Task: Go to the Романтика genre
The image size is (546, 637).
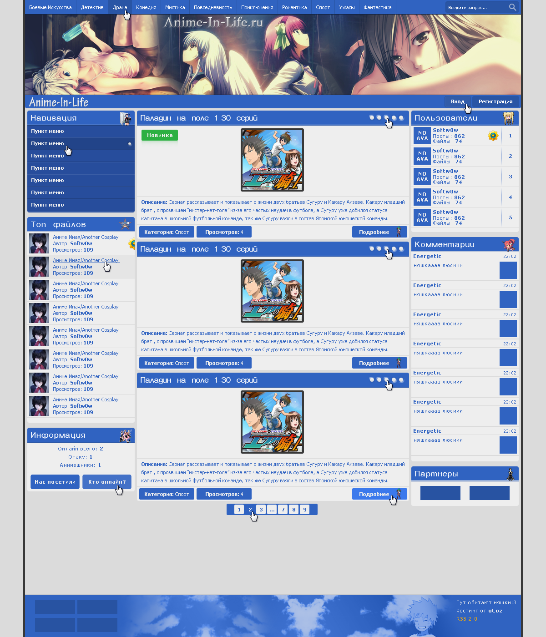Action: pyautogui.click(x=294, y=7)
